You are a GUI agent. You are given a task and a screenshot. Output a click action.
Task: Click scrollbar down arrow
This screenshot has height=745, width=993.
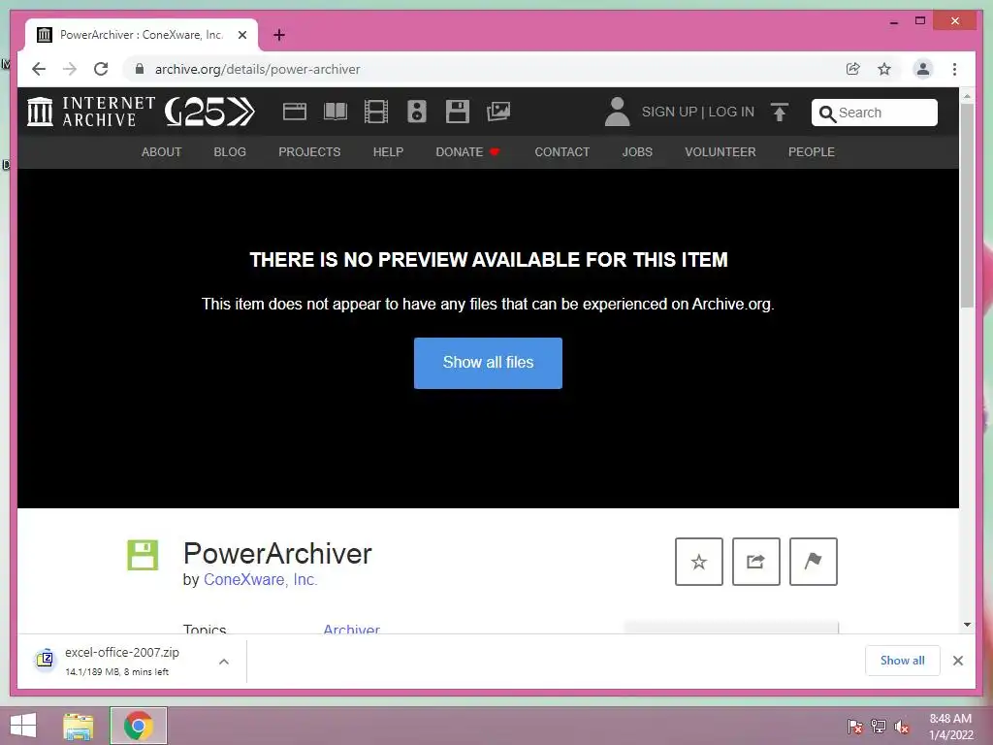(967, 625)
